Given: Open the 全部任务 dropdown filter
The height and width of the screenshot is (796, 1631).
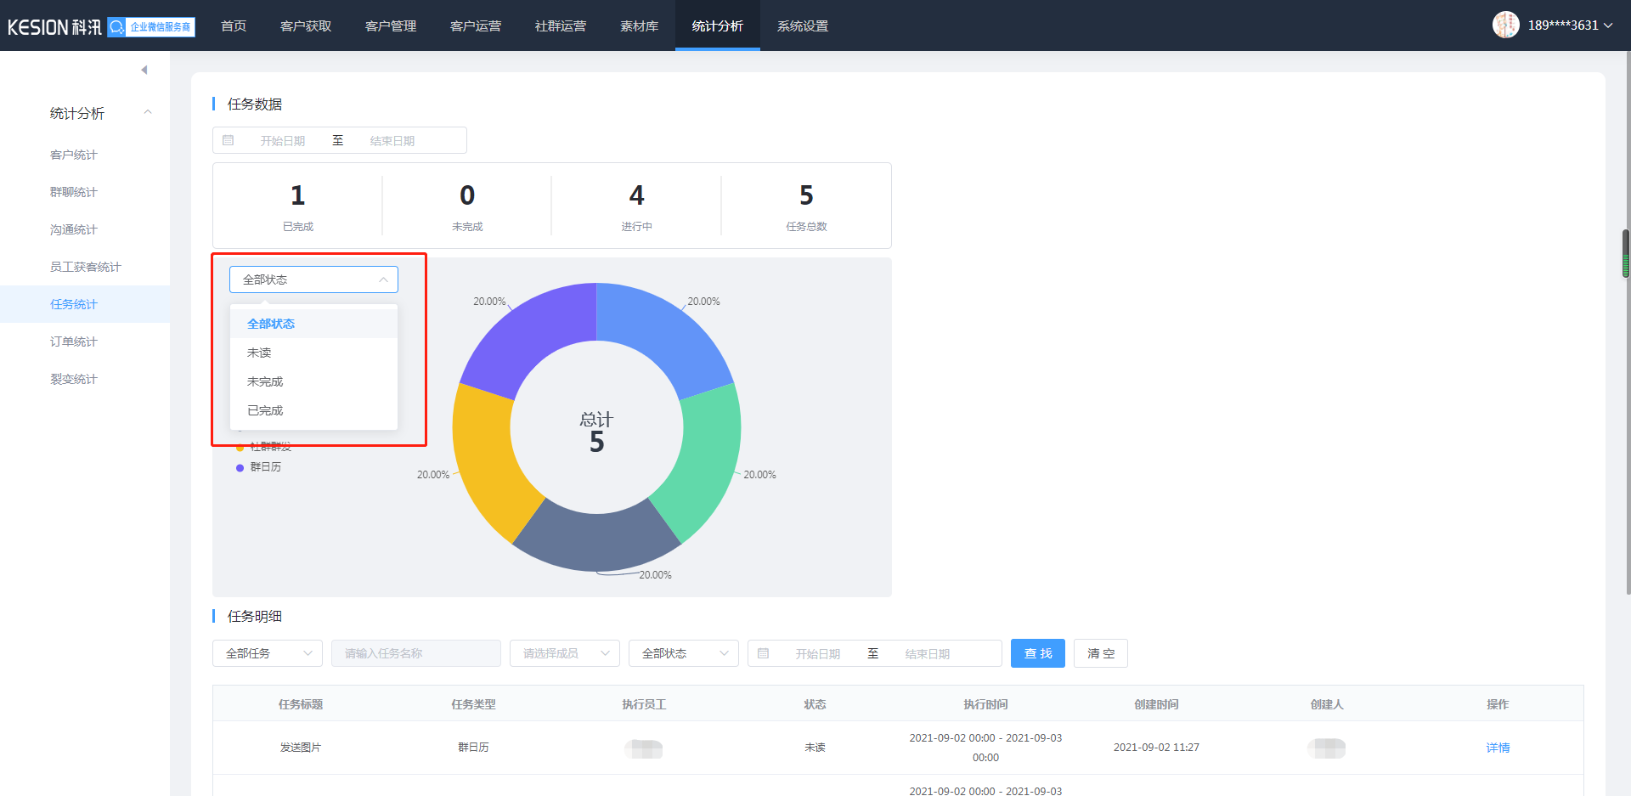Looking at the screenshot, I should coord(267,653).
